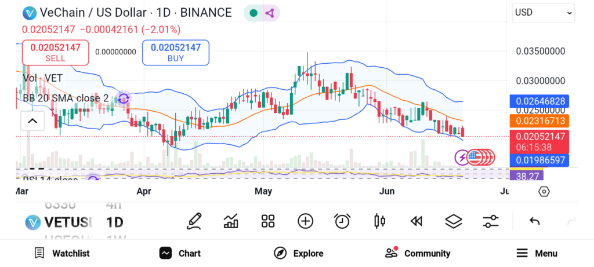Go to the Explore tab
594x267 pixels.
pyautogui.click(x=299, y=253)
